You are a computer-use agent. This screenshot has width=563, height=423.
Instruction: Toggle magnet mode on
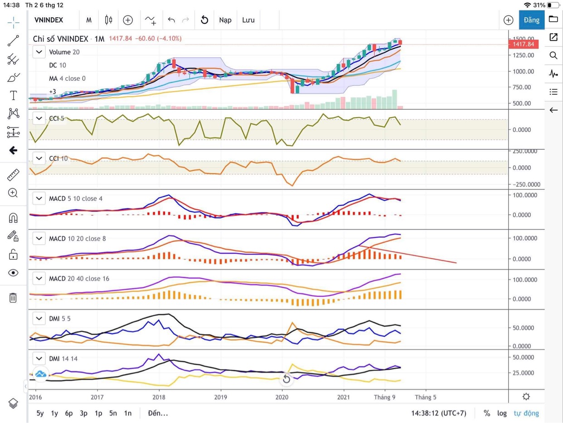pyautogui.click(x=13, y=218)
